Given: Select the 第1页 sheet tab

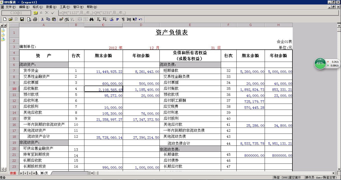Looking at the screenshot, I should point(44,173).
